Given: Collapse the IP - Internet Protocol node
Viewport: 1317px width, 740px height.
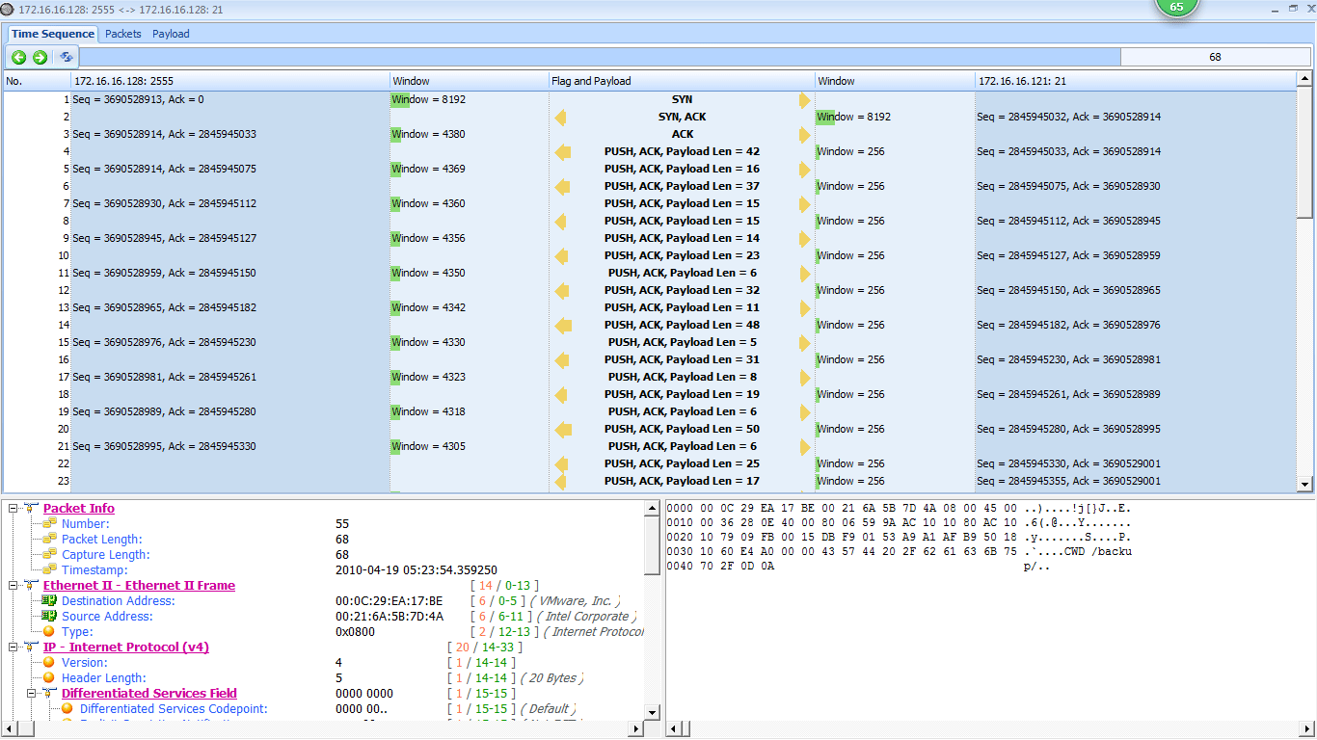Looking at the screenshot, I should 13,647.
